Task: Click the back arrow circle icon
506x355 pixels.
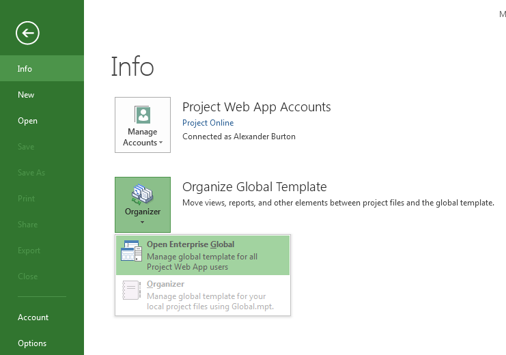Action: tap(27, 33)
